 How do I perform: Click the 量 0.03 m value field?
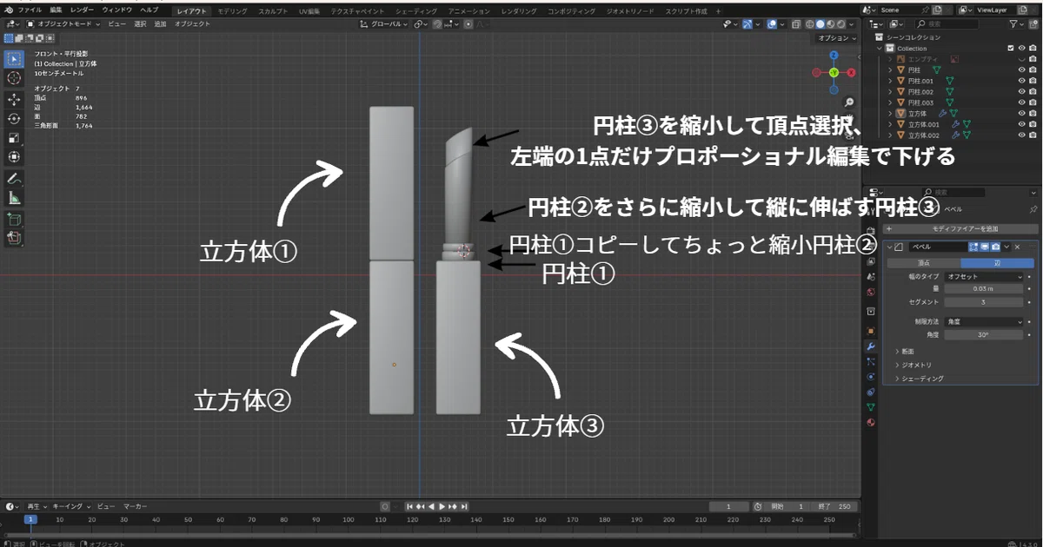pos(985,288)
